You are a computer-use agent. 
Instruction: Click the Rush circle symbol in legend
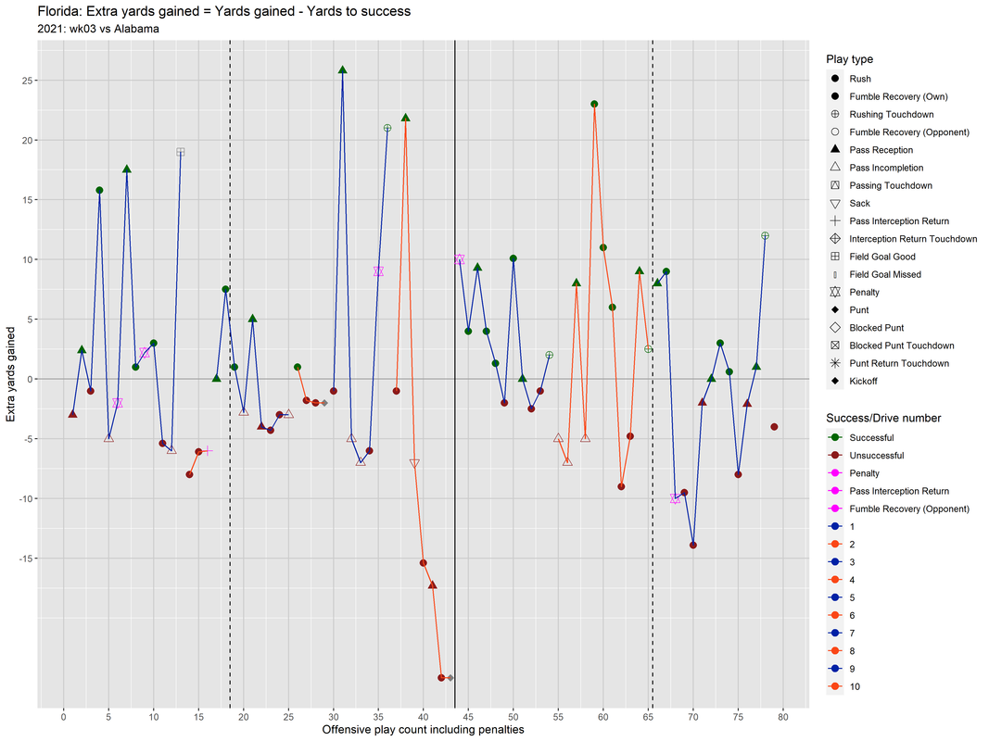tap(834, 79)
